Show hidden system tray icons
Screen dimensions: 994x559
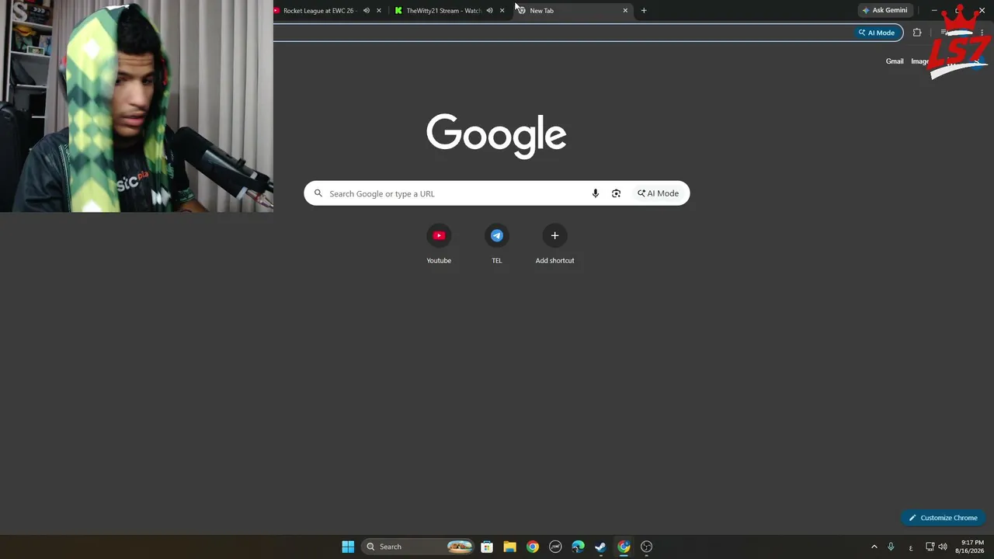[x=874, y=547]
